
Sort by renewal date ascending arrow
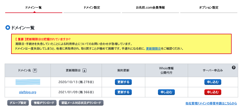[x=85, y=70]
